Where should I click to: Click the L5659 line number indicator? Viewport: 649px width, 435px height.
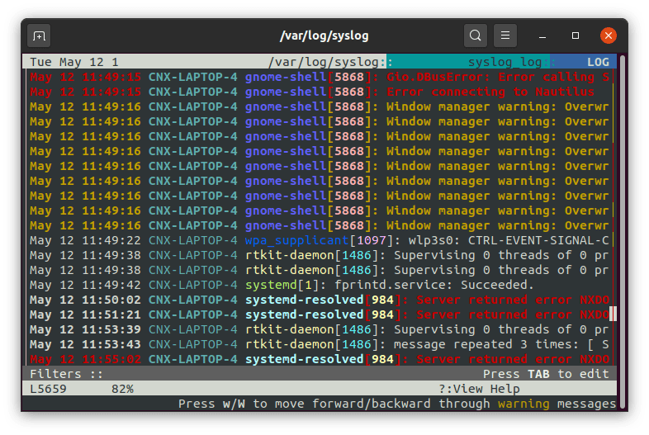[48, 389]
